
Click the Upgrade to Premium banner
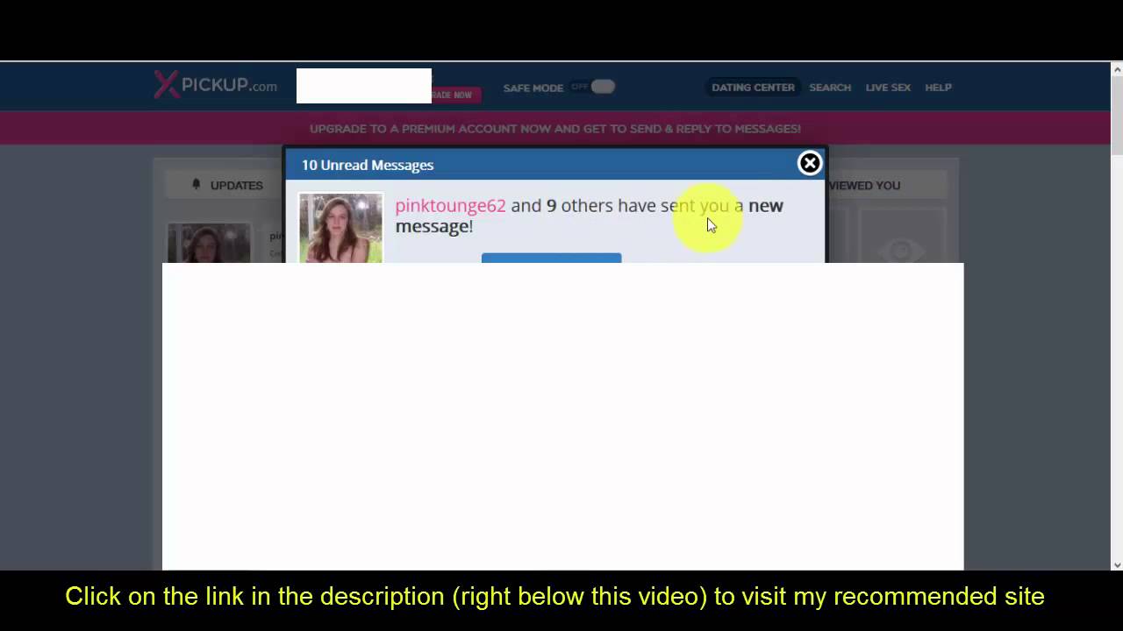[555, 128]
